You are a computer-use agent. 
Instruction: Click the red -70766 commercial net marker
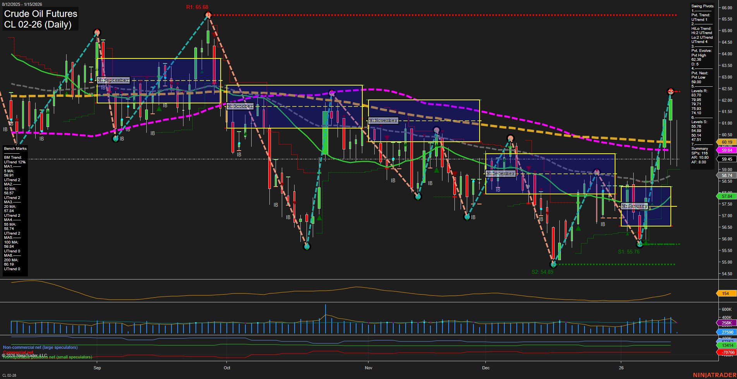point(725,352)
